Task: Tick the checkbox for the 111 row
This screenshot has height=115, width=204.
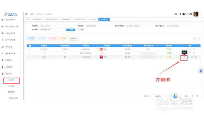Action: click(30, 53)
